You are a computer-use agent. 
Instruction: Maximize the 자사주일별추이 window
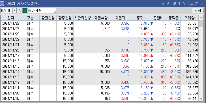coord(197,4)
